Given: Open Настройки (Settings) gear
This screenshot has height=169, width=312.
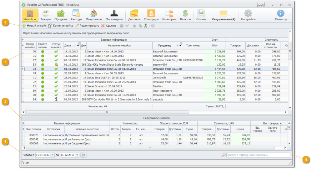Looking at the screenshot, I should 248,15.
